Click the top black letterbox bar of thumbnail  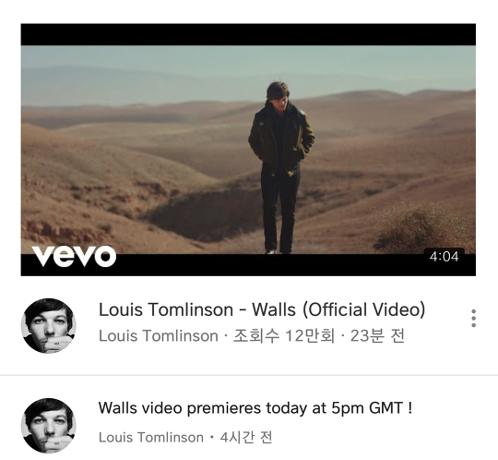pos(248,34)
